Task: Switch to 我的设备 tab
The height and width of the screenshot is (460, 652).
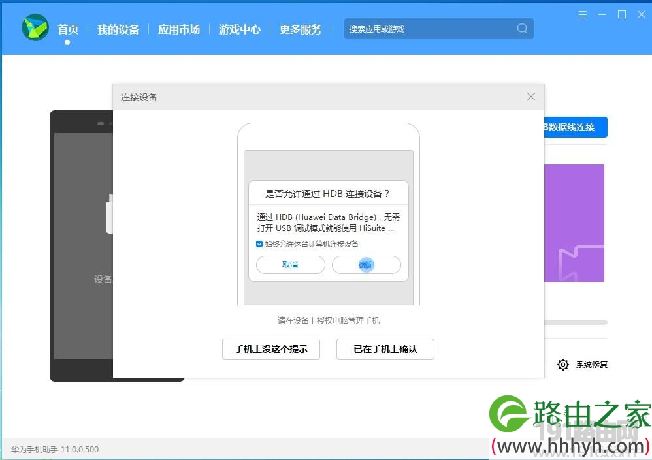Action: coord(118,29)
